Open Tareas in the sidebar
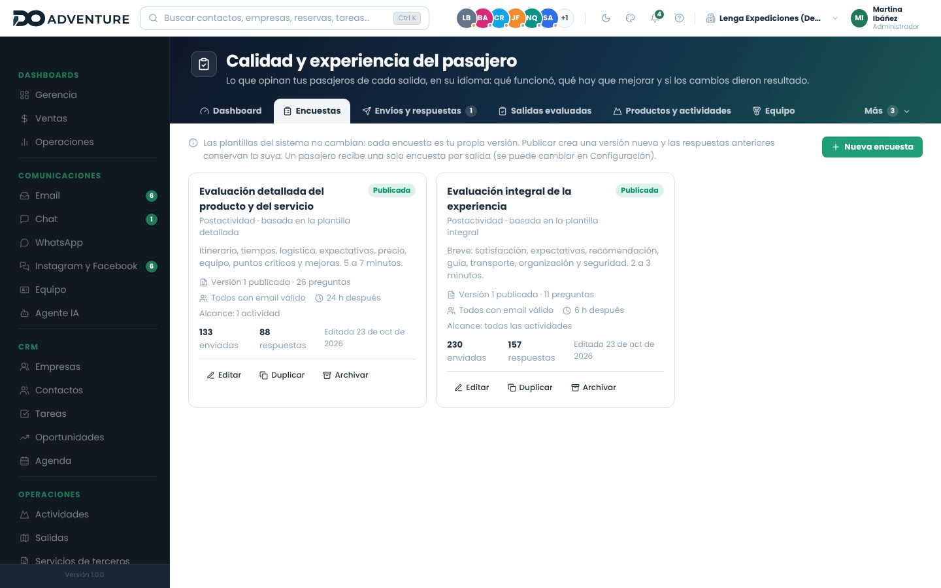Image resolution: width=941 pixels, height=588 pixels. click(x=88, y=414)
